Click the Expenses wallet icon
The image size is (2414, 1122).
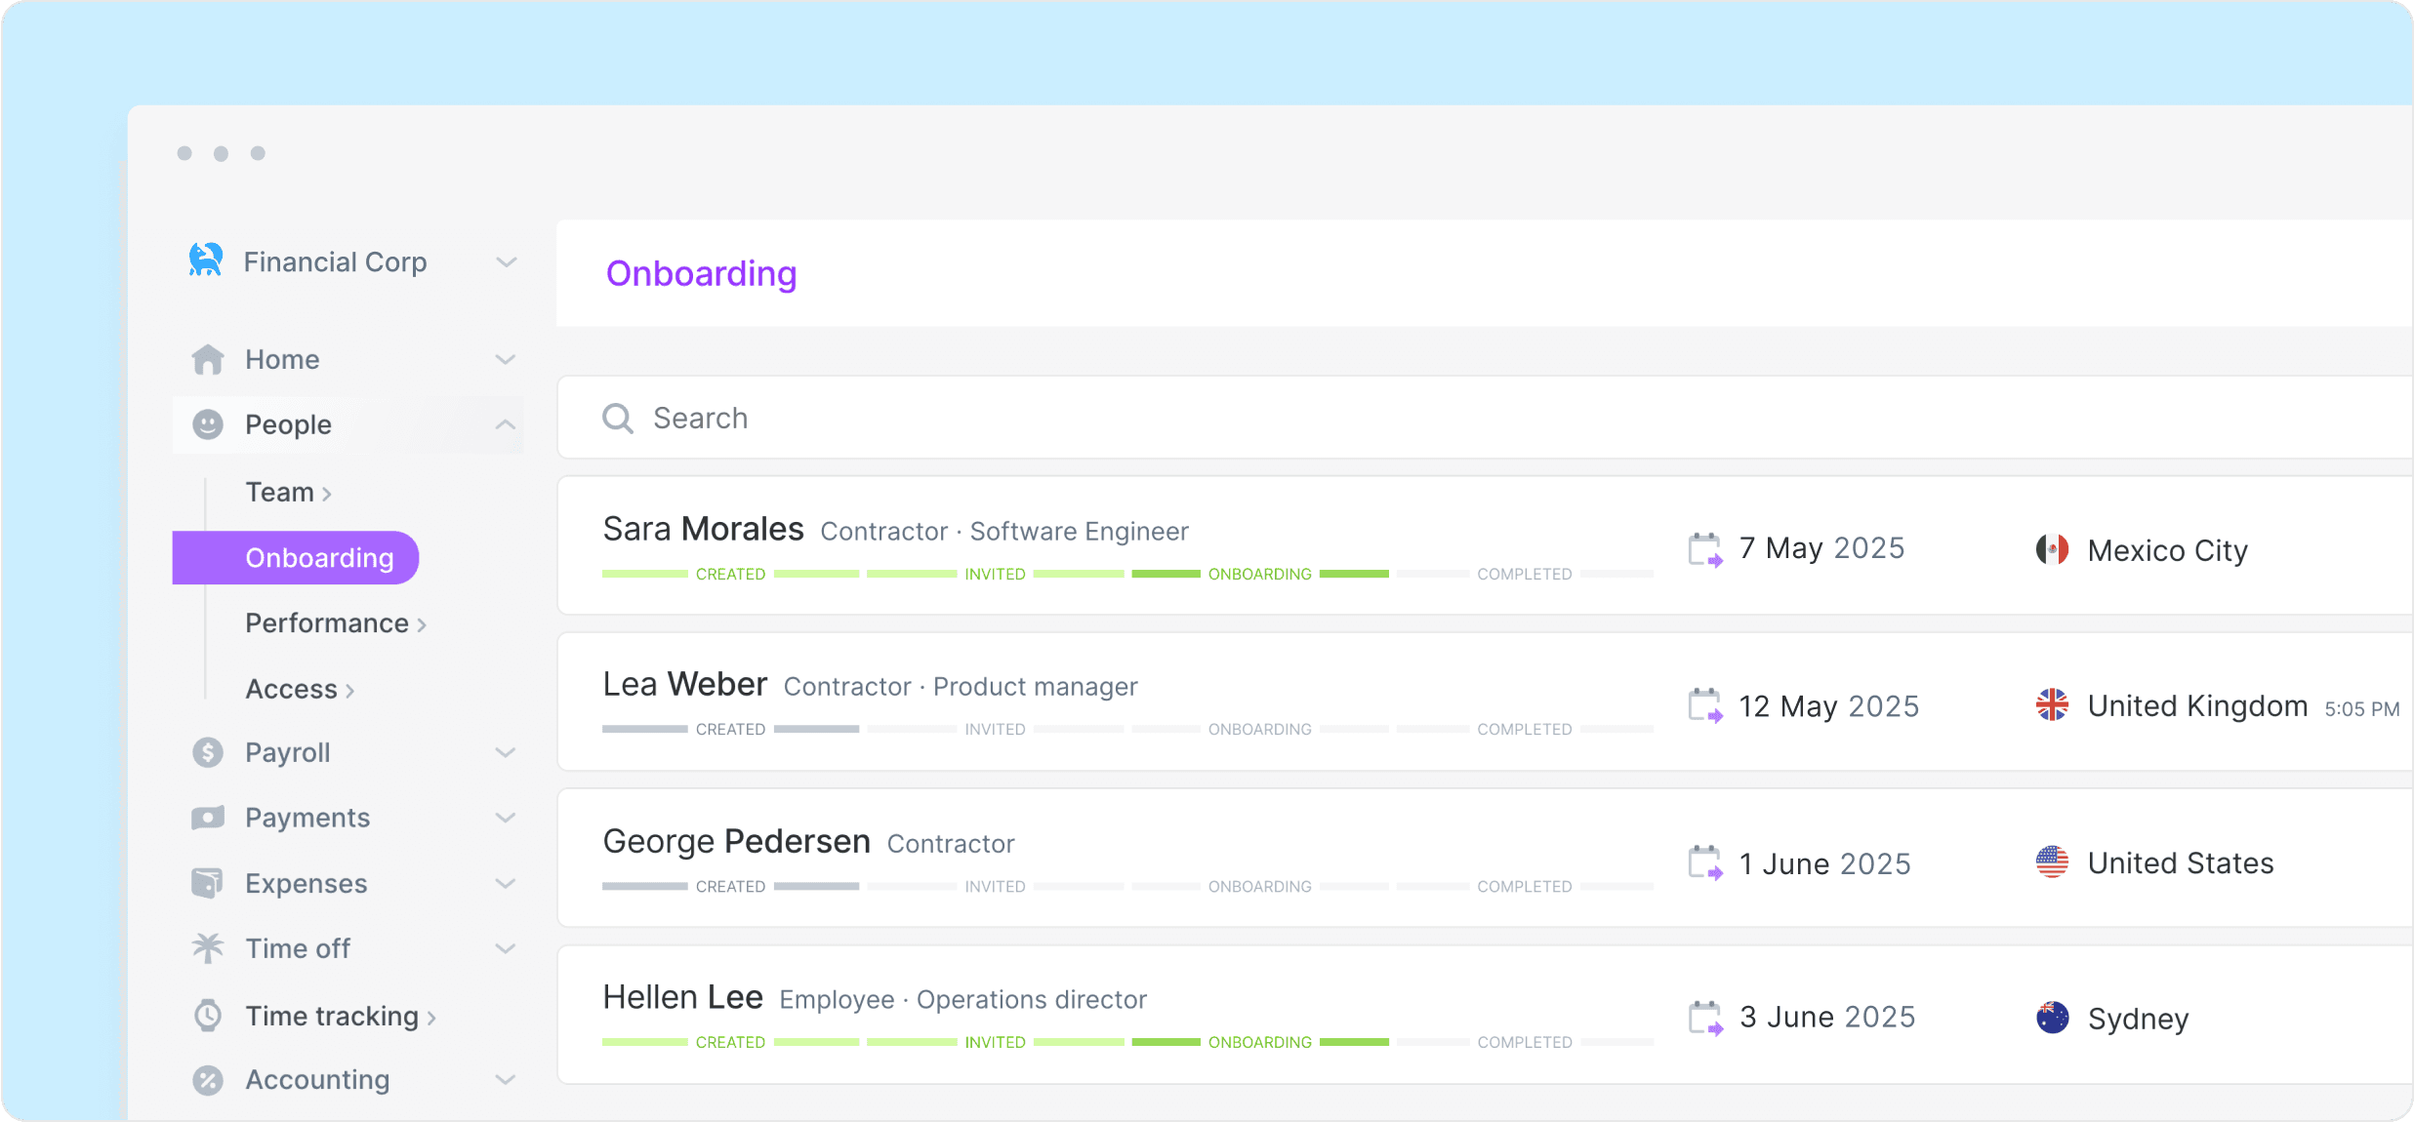click(208, 883)
